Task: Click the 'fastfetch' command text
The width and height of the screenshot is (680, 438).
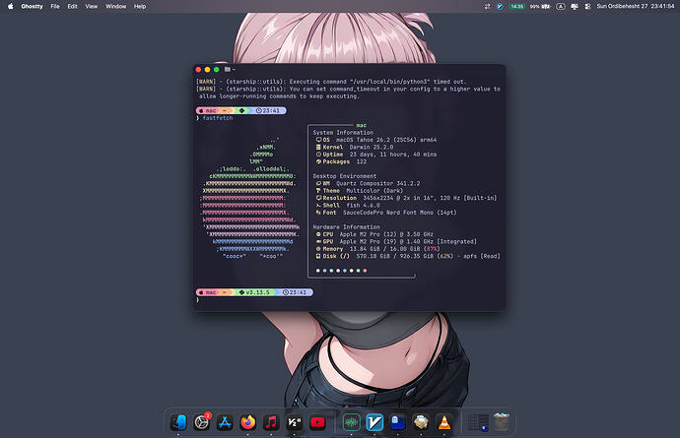Action: [x=218, y=118]
